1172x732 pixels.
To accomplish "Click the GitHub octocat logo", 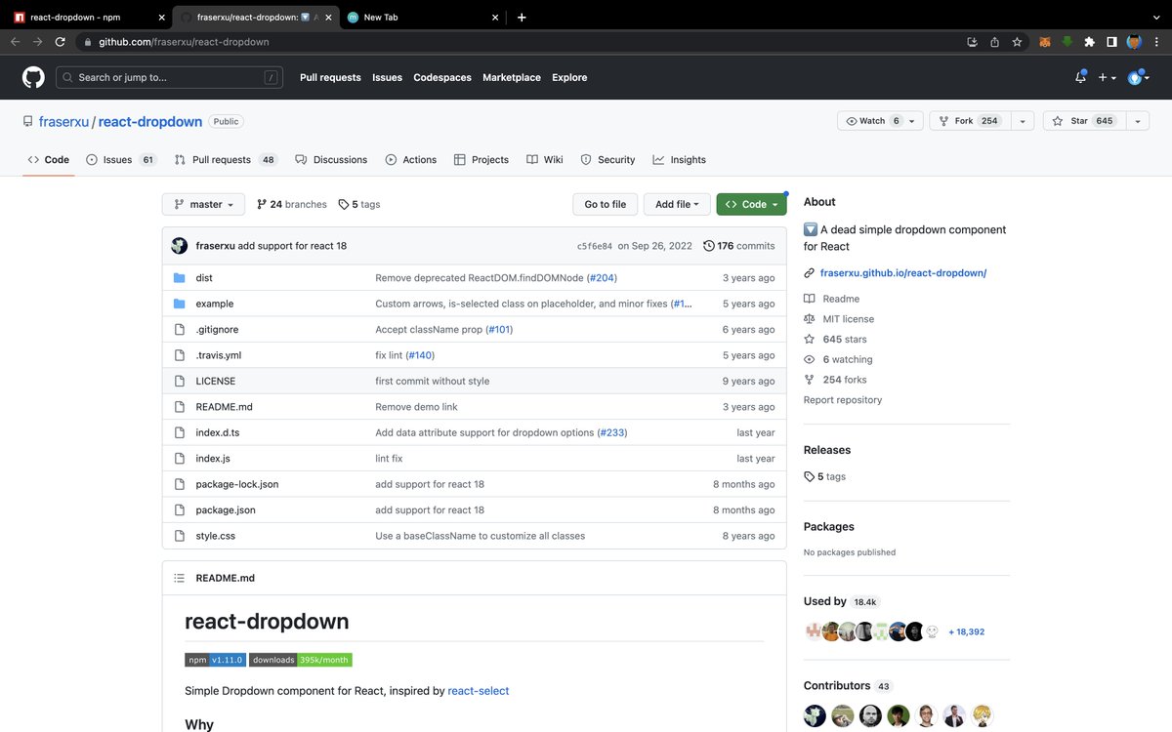I will (x=33, y=77).
